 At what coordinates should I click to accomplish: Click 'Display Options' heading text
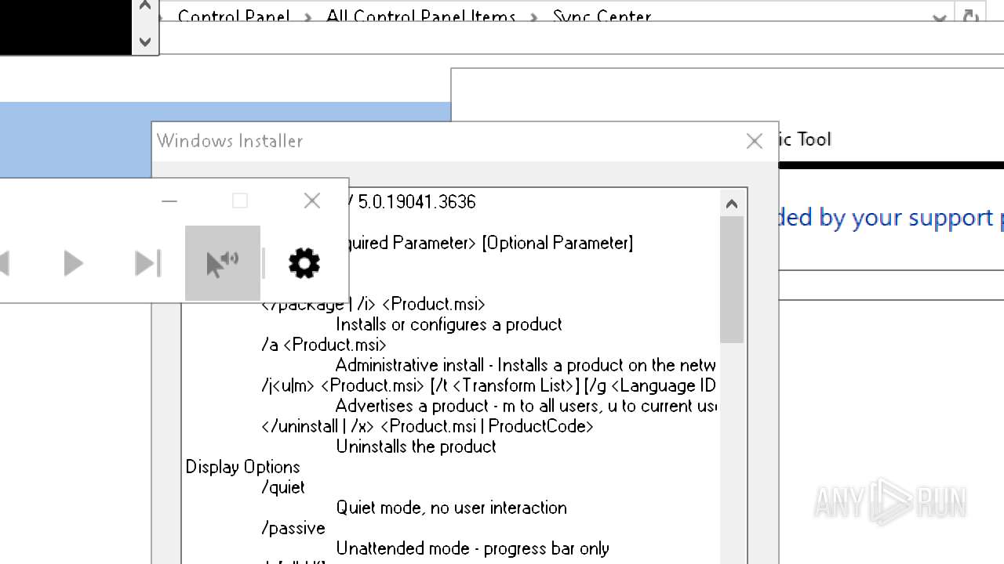tap(242, 467)
